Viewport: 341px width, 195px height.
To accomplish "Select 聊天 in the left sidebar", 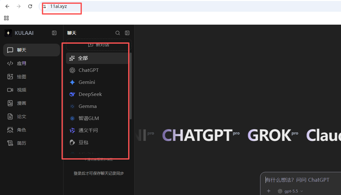I will point(31,50).
